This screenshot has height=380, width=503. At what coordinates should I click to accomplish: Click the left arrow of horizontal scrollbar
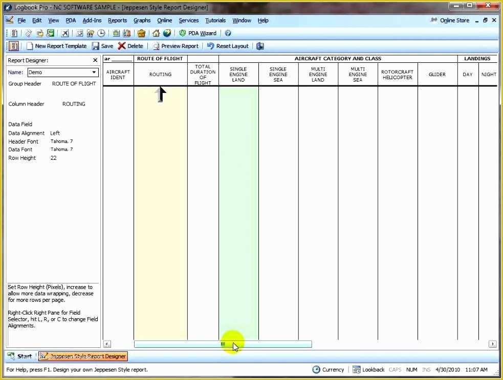click(107, 344)
